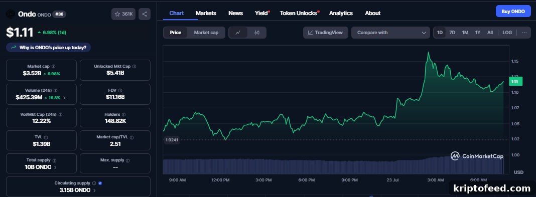Click Vol/Mkt Cap (24h) info icon
536x197 pixels.
pos(61,114)
